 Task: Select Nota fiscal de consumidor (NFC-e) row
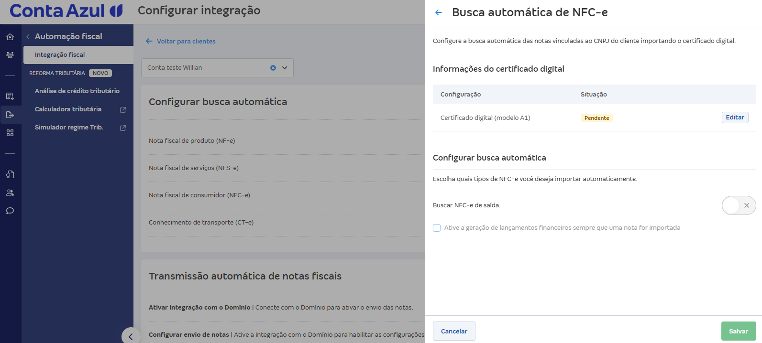pyautogui.click(x=287, y=195)
